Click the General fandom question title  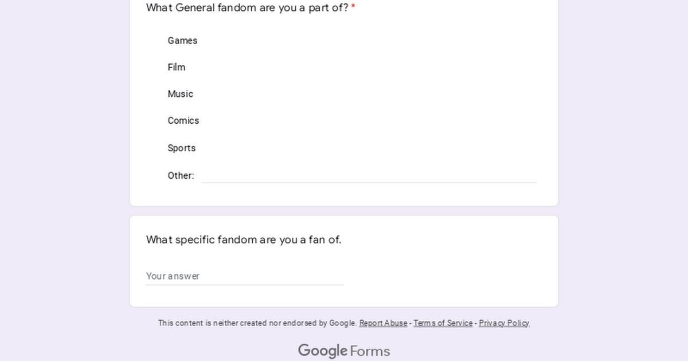coord(247,8)
